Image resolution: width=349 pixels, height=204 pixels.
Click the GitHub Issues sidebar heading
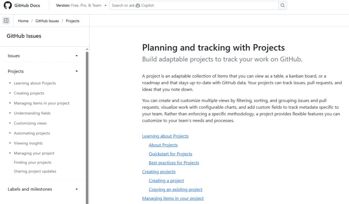tap(24, 36)
